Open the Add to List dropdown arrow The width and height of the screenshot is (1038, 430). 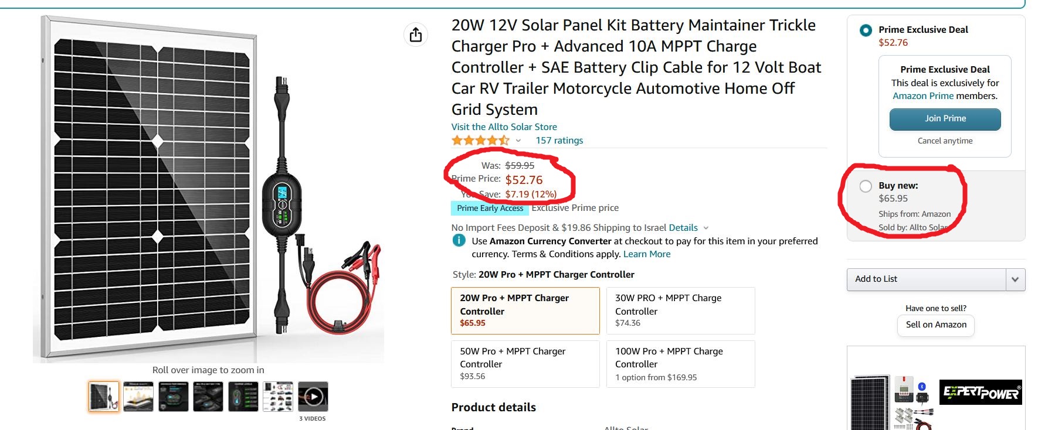[x=1015, y=279]
